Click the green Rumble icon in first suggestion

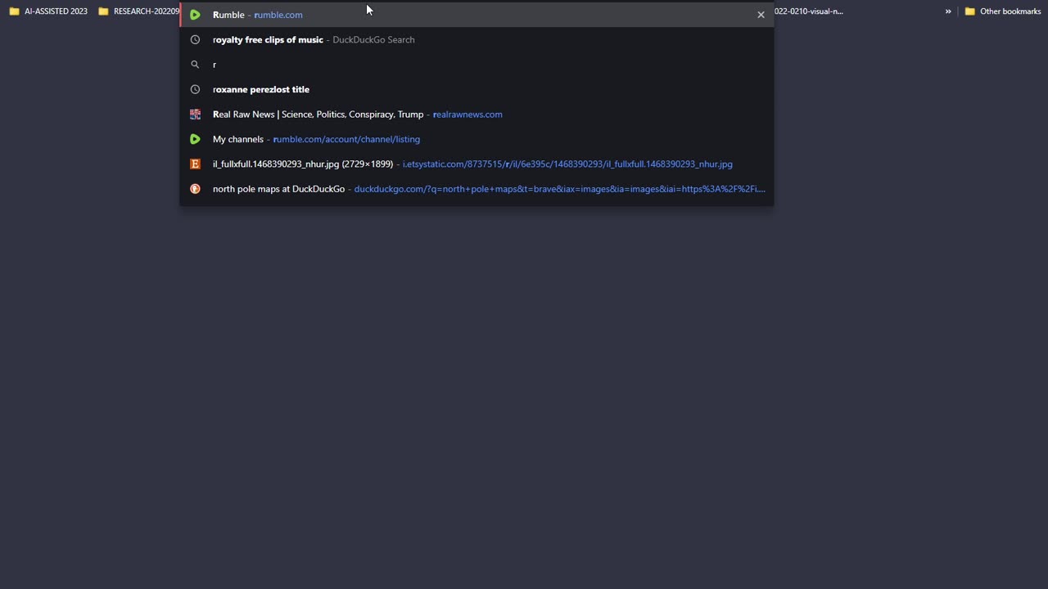195,15
